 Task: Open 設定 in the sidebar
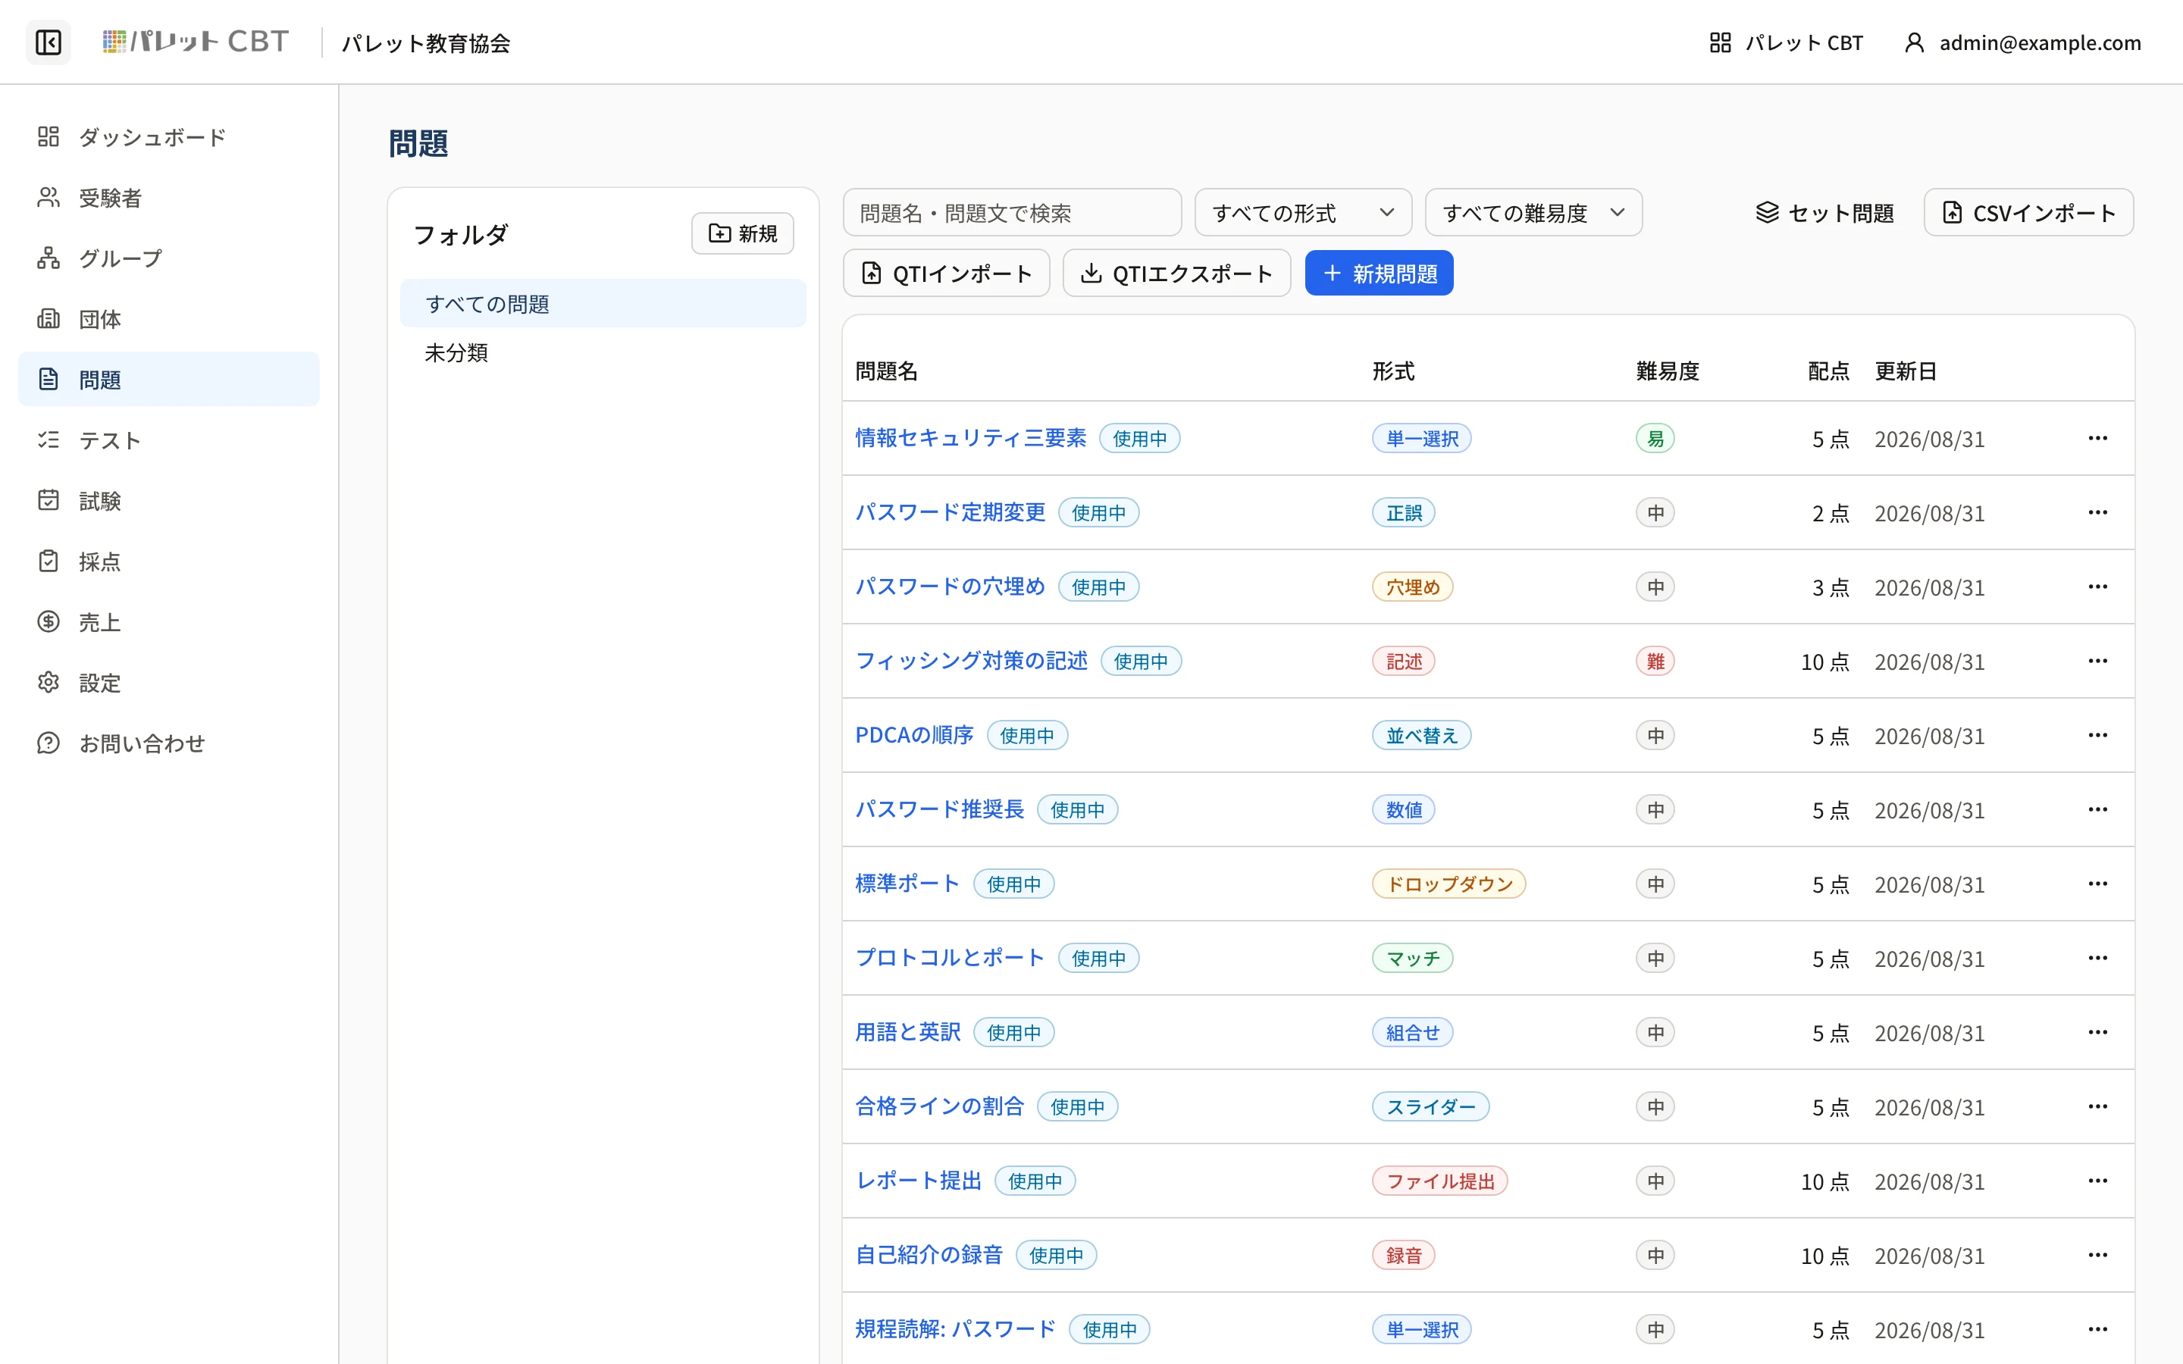[169, 682]
